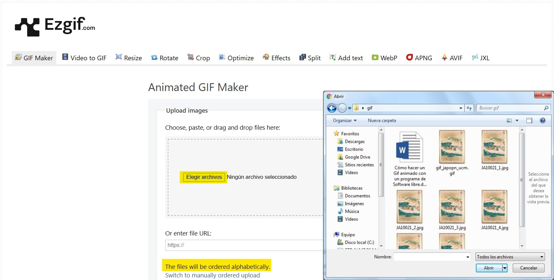Open Documentos library
554x280 pixels.
click(354, 196)
